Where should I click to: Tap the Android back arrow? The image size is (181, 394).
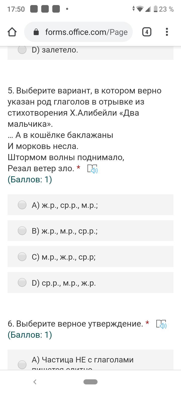[35, 382]
